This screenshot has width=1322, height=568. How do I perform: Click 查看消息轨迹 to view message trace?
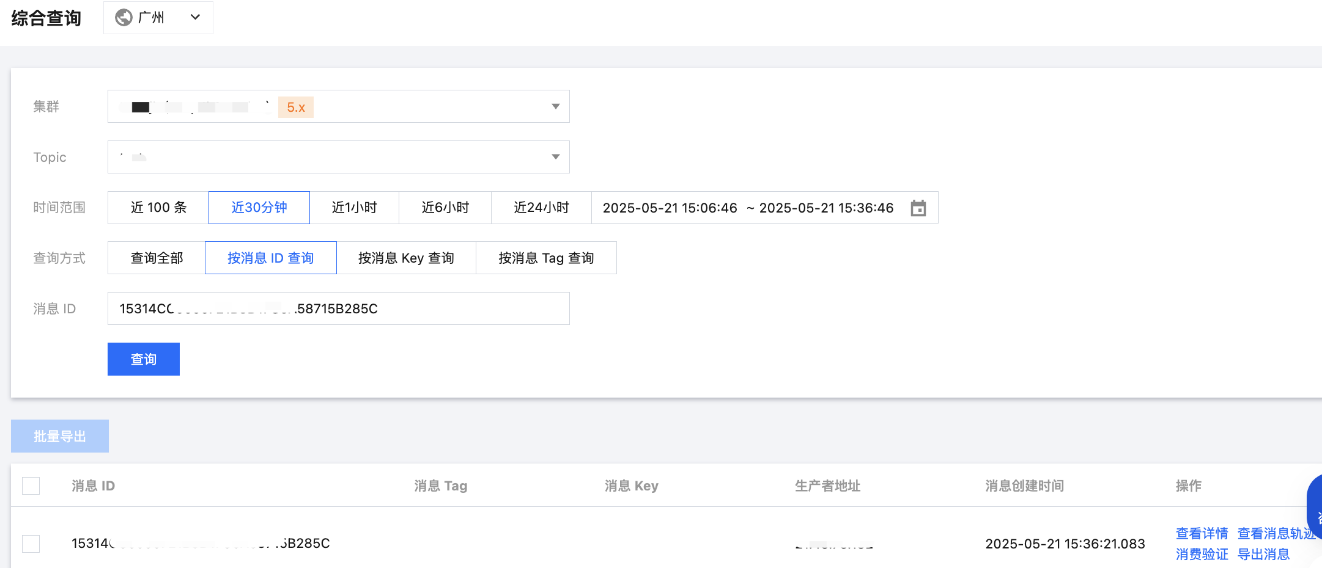point(1276,533)
